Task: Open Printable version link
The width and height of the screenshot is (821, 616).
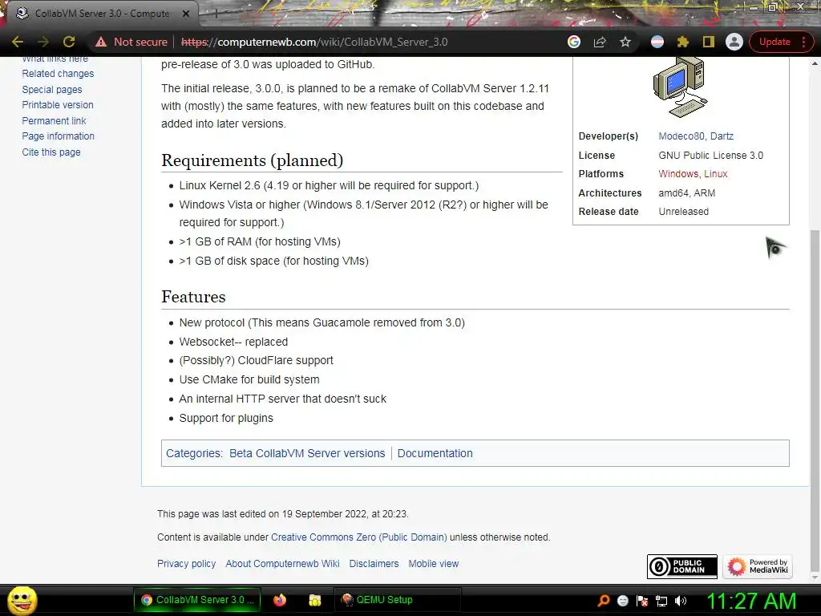Action: 58,105
